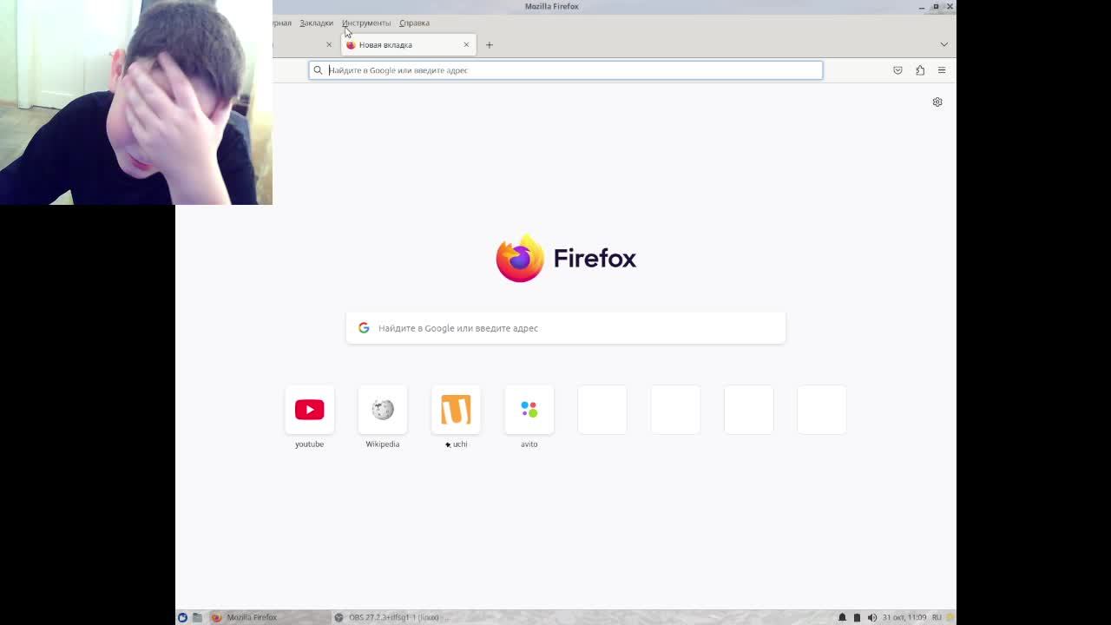Close the Новая вкладка tab
1111x625 pixels.
click(x=466, y=45)
